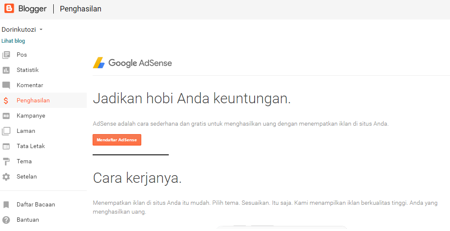Click the paragraph starting Menempatkan iklan di situs
Image resolution: width=450 pixels, height=231 pixels.
tap(265, 207)
